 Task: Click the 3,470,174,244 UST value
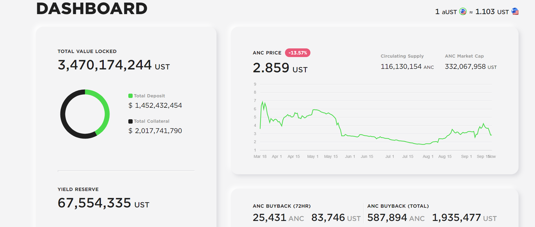pos(114,65)
